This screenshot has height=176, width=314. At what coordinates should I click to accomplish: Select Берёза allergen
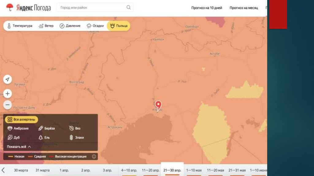pyautogui.click(x=47, y=128)
